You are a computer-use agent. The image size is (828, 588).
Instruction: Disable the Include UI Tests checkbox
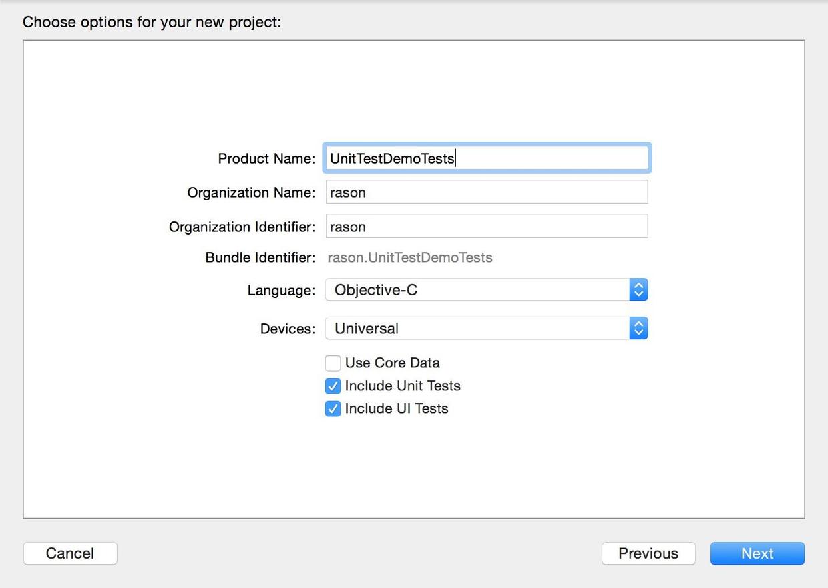333,409
